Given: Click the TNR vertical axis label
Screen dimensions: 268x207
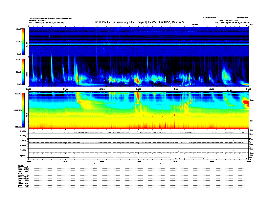Looking at the screenshot, I should tap(27, 115).
